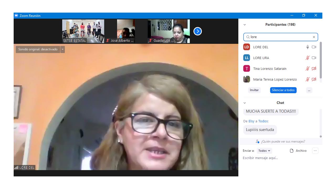Screen dimensions: 336x189
Task: Toggle camera for LORE DEL
Action: pos(314,47)
